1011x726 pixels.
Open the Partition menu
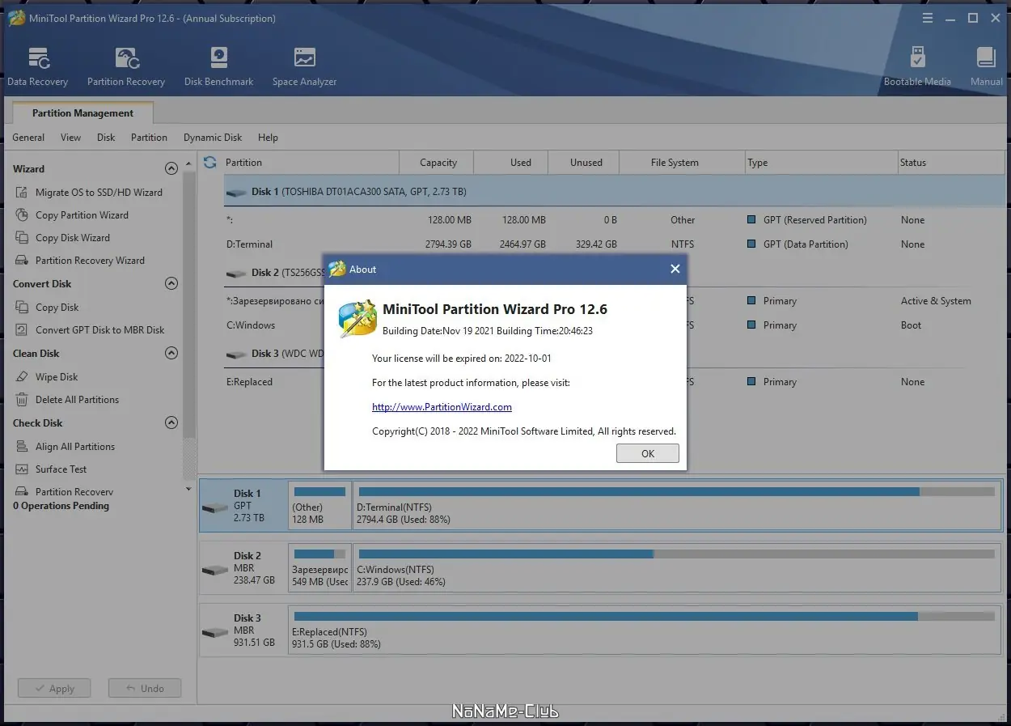click(x=149, y=138)
